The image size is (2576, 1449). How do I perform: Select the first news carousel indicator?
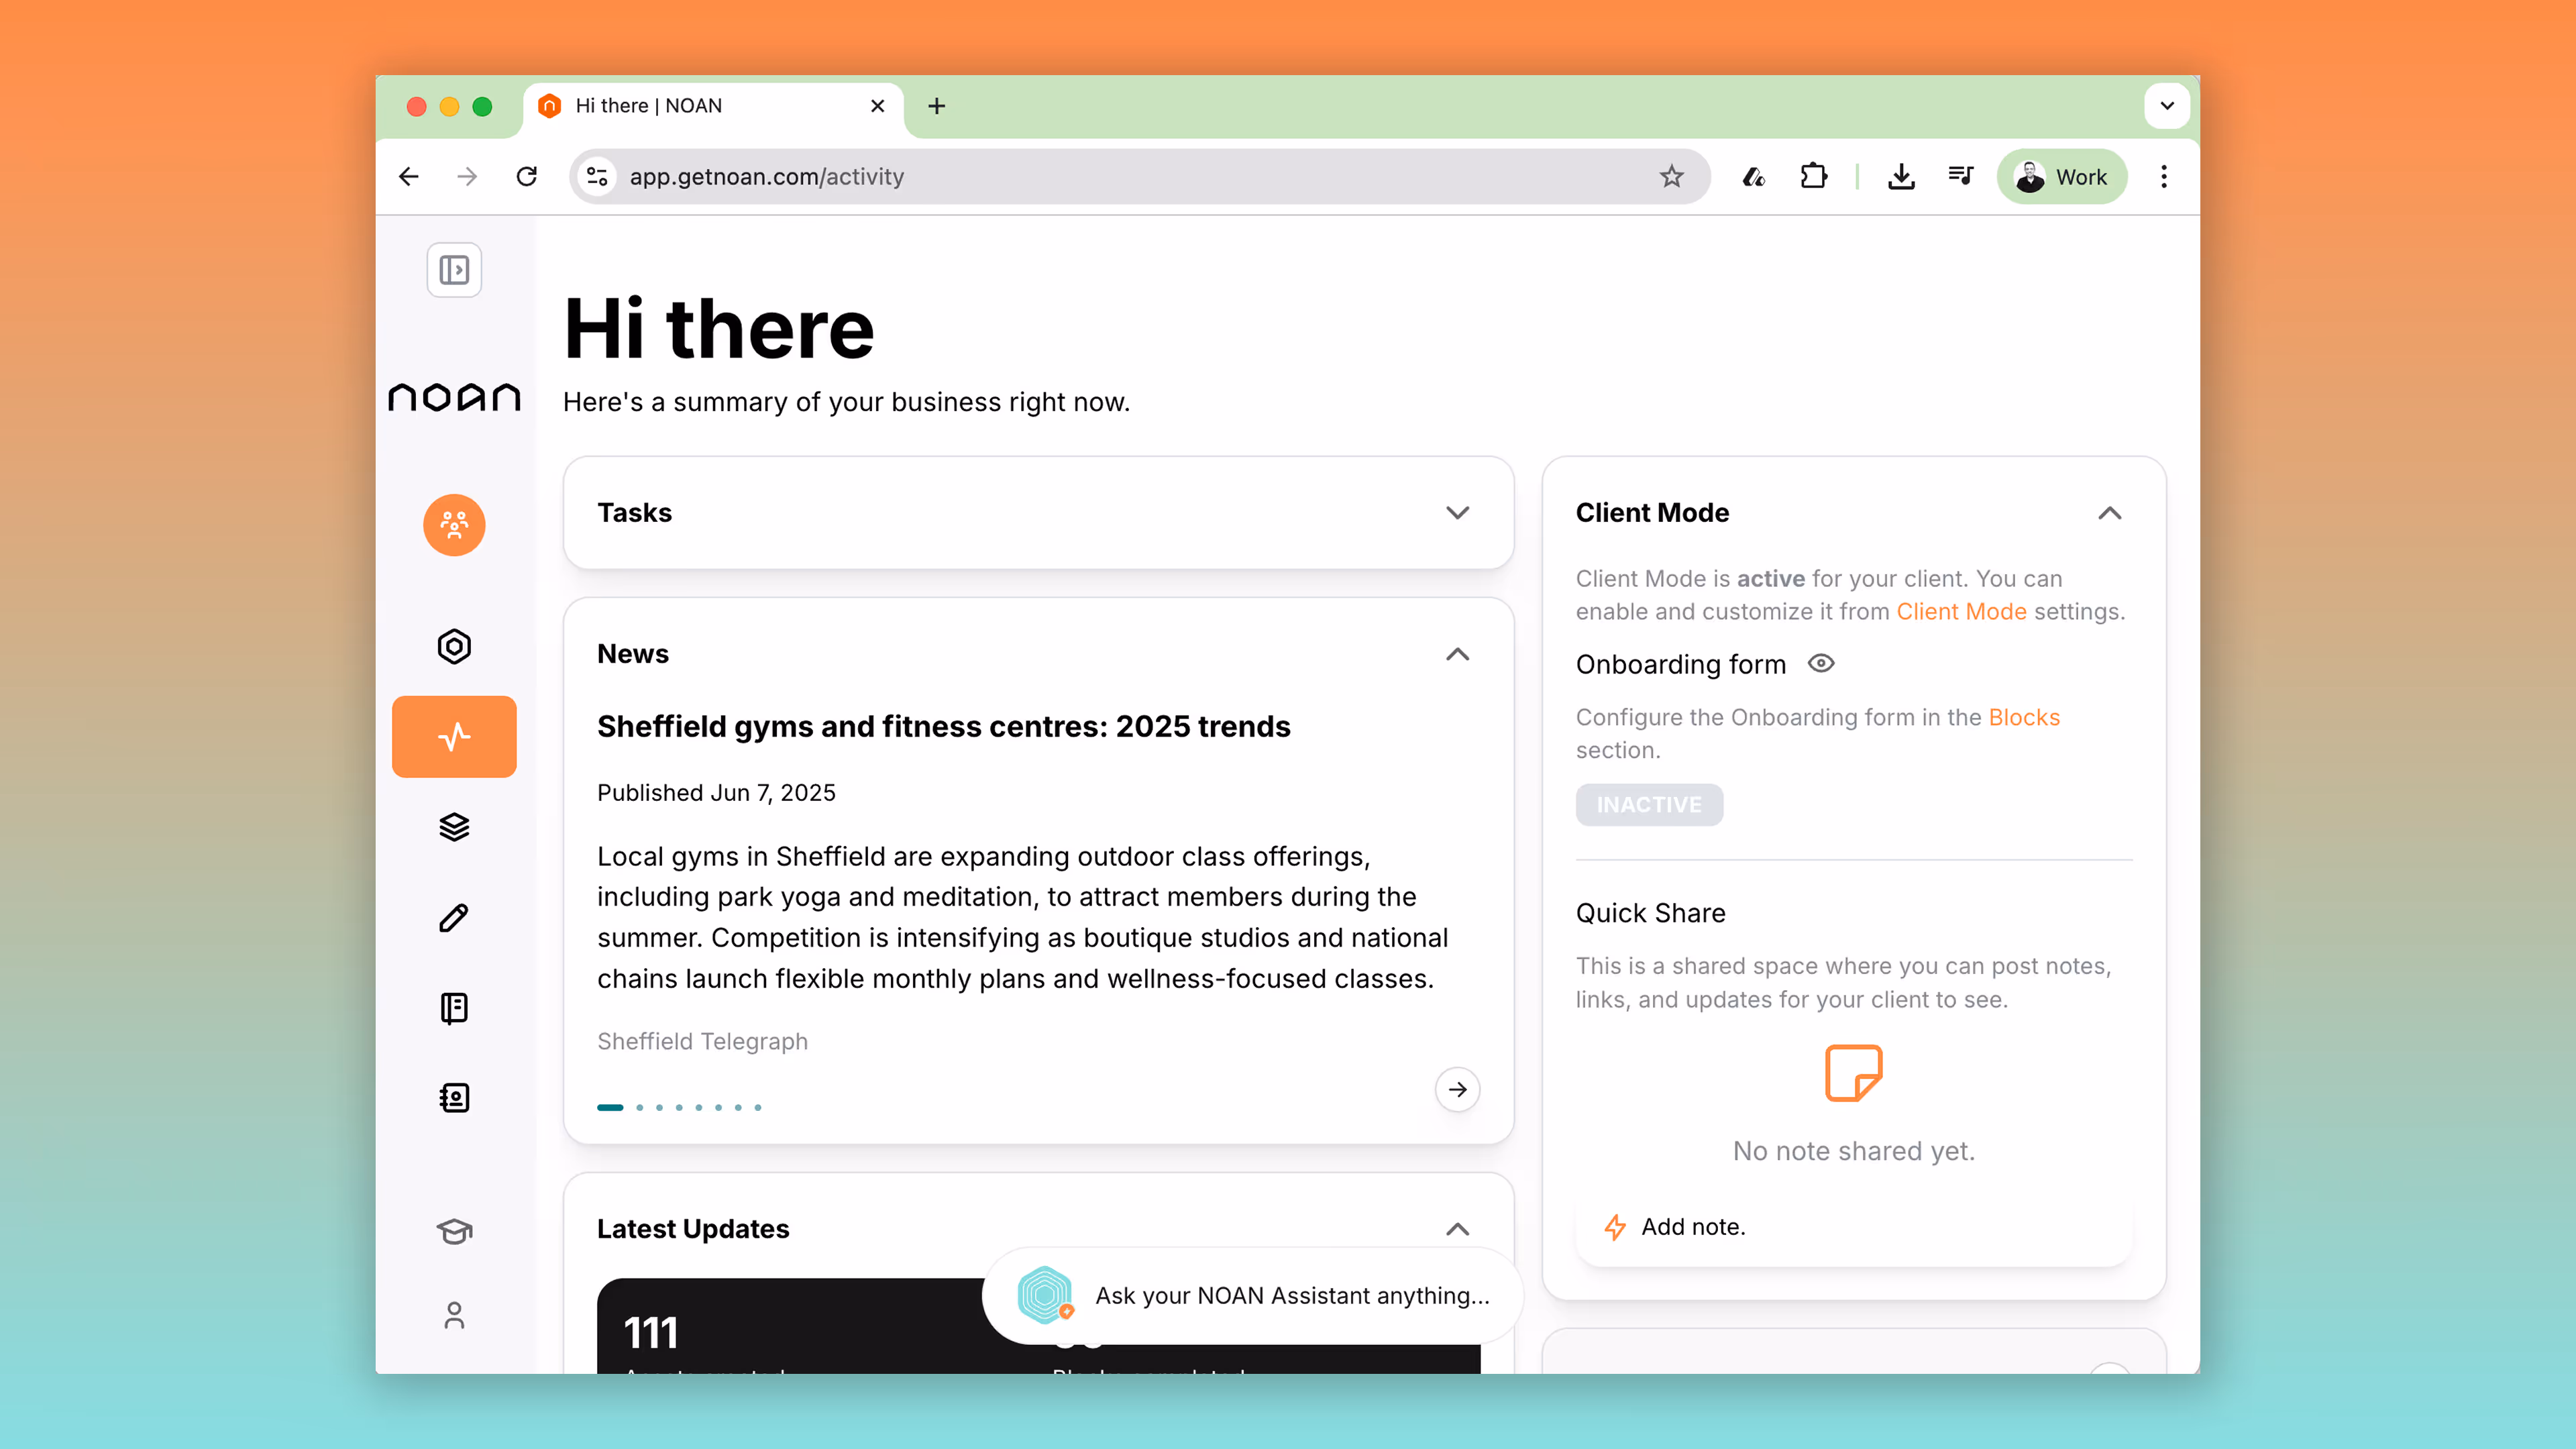point(610,1107)
